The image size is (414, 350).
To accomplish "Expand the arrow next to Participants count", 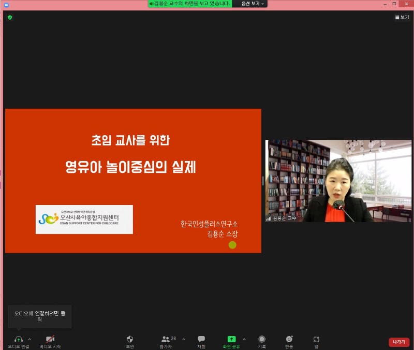I will click(184, 339).
